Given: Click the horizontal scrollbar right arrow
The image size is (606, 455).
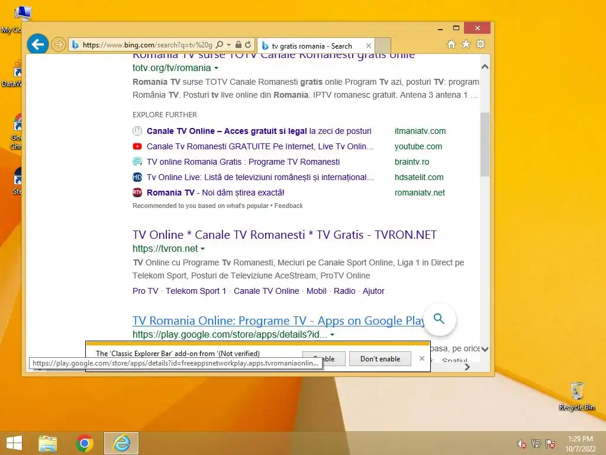Looking at the screenshot, I should [x=468, y=367].
